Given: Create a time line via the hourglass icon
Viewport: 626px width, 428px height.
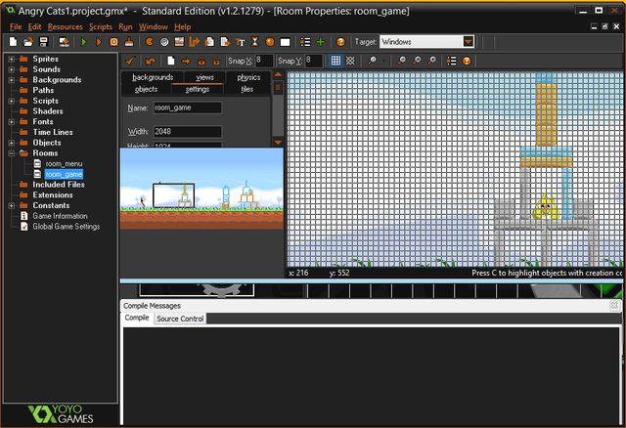Looking at the screenshot, I should coord(254,42).
